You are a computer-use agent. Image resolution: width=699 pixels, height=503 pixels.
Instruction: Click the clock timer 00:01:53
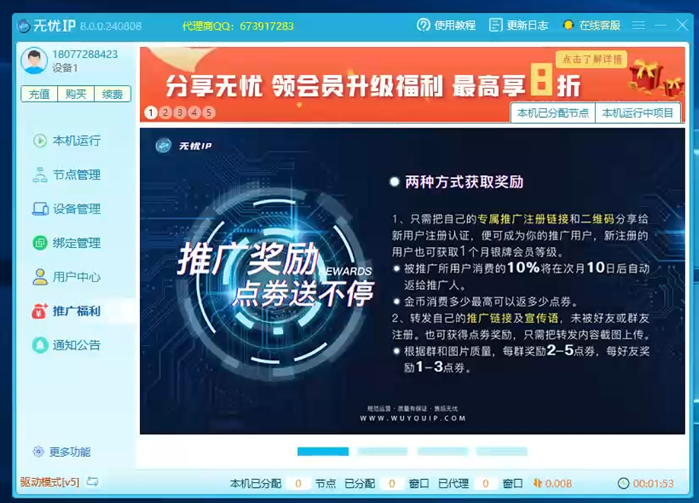(x=646, y=484)
